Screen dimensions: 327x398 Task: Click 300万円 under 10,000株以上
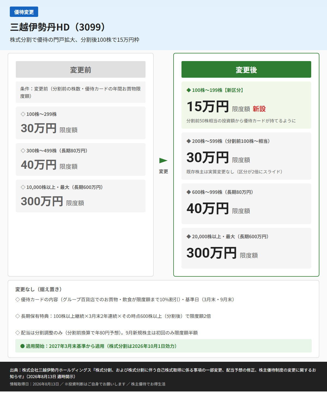pyautogui.click(x=42, y=201)
